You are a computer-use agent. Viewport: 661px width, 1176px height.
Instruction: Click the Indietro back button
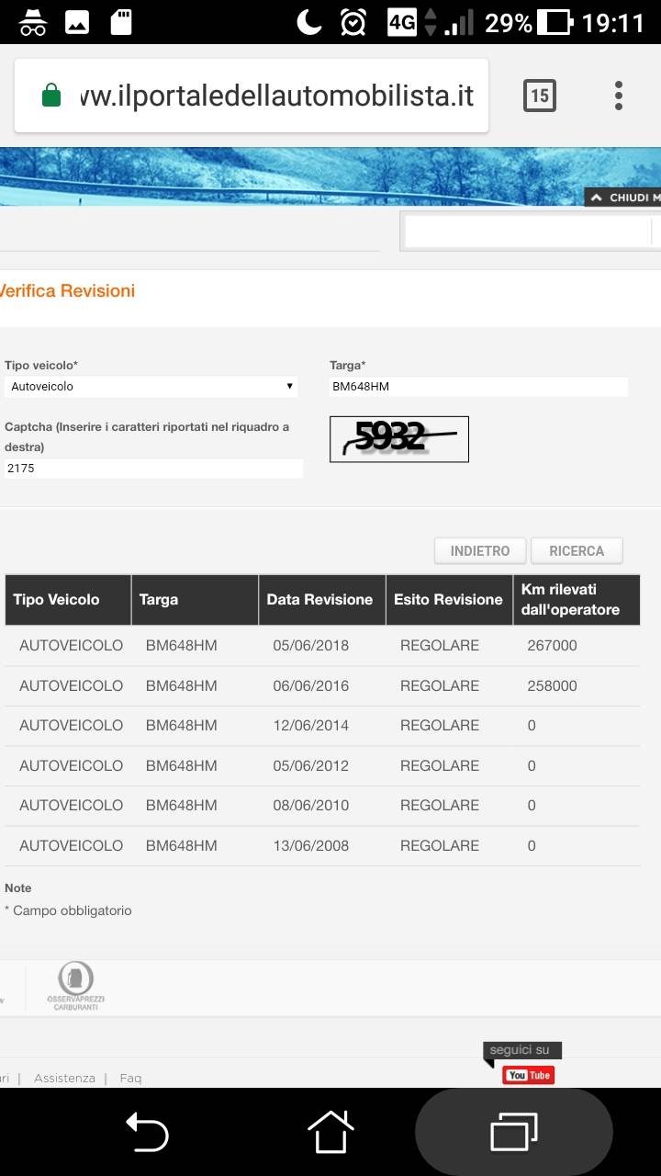pyautogui.click(x=479, y=551)
